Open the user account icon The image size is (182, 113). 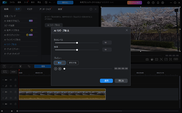pyautogui.click(x=162, y=3)
